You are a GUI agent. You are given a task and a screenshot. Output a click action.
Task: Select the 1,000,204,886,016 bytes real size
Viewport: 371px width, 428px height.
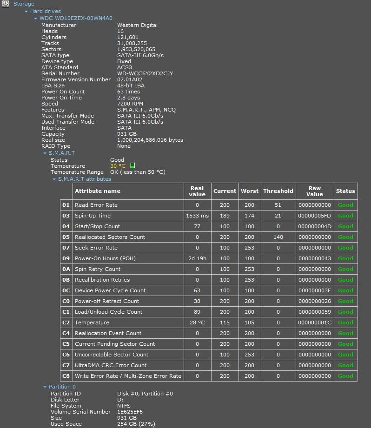click(x=150, y=140)
